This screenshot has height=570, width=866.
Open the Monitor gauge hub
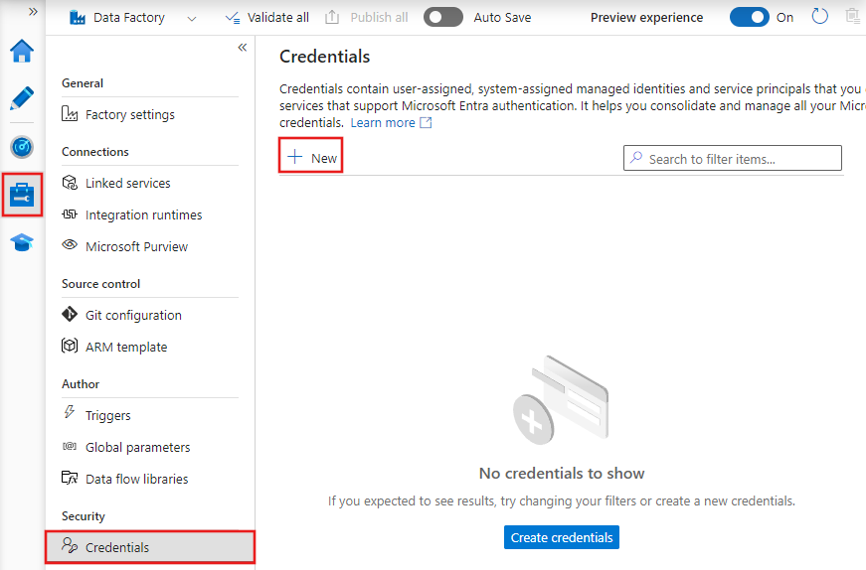tap(22, 147)
